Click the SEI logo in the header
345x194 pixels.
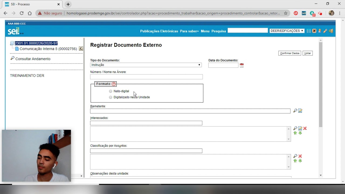click(16, 31)
